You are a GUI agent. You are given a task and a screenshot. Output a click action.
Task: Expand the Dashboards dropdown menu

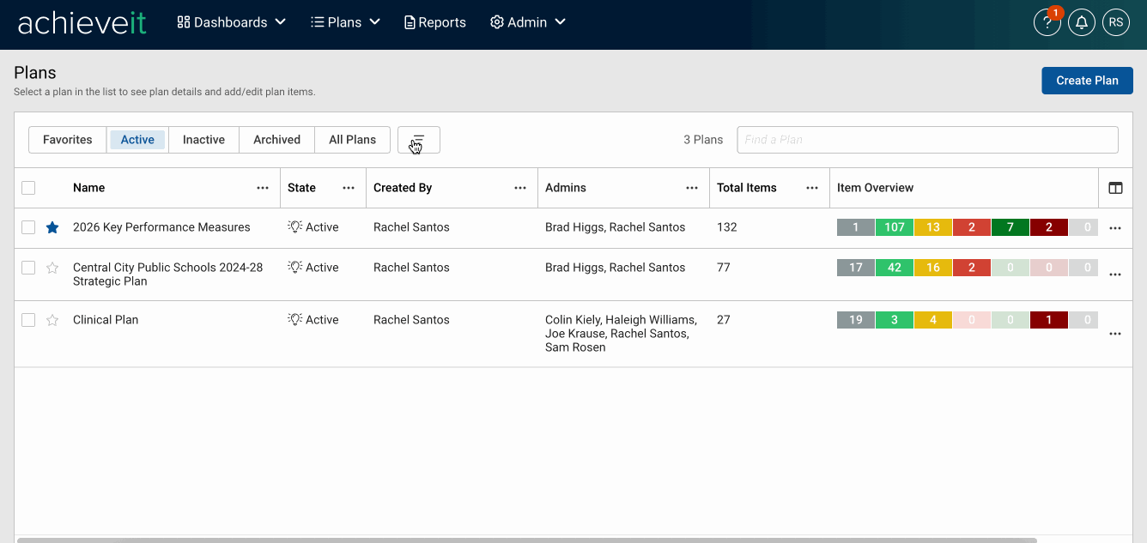(x=231, y=22)
